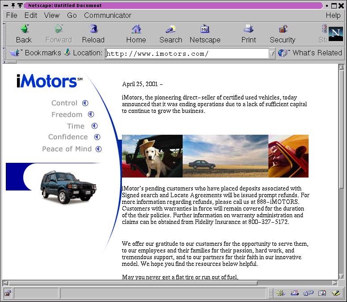Open the Bookmarks menu
Image resolution: width=347 pixels, height=302 pixels.
pyautogui.click(x=35, y=53)
